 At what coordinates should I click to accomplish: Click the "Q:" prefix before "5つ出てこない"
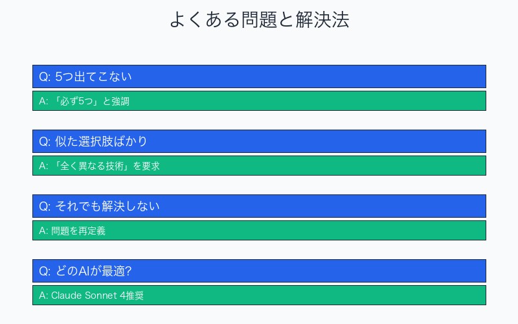click(45, 76)
